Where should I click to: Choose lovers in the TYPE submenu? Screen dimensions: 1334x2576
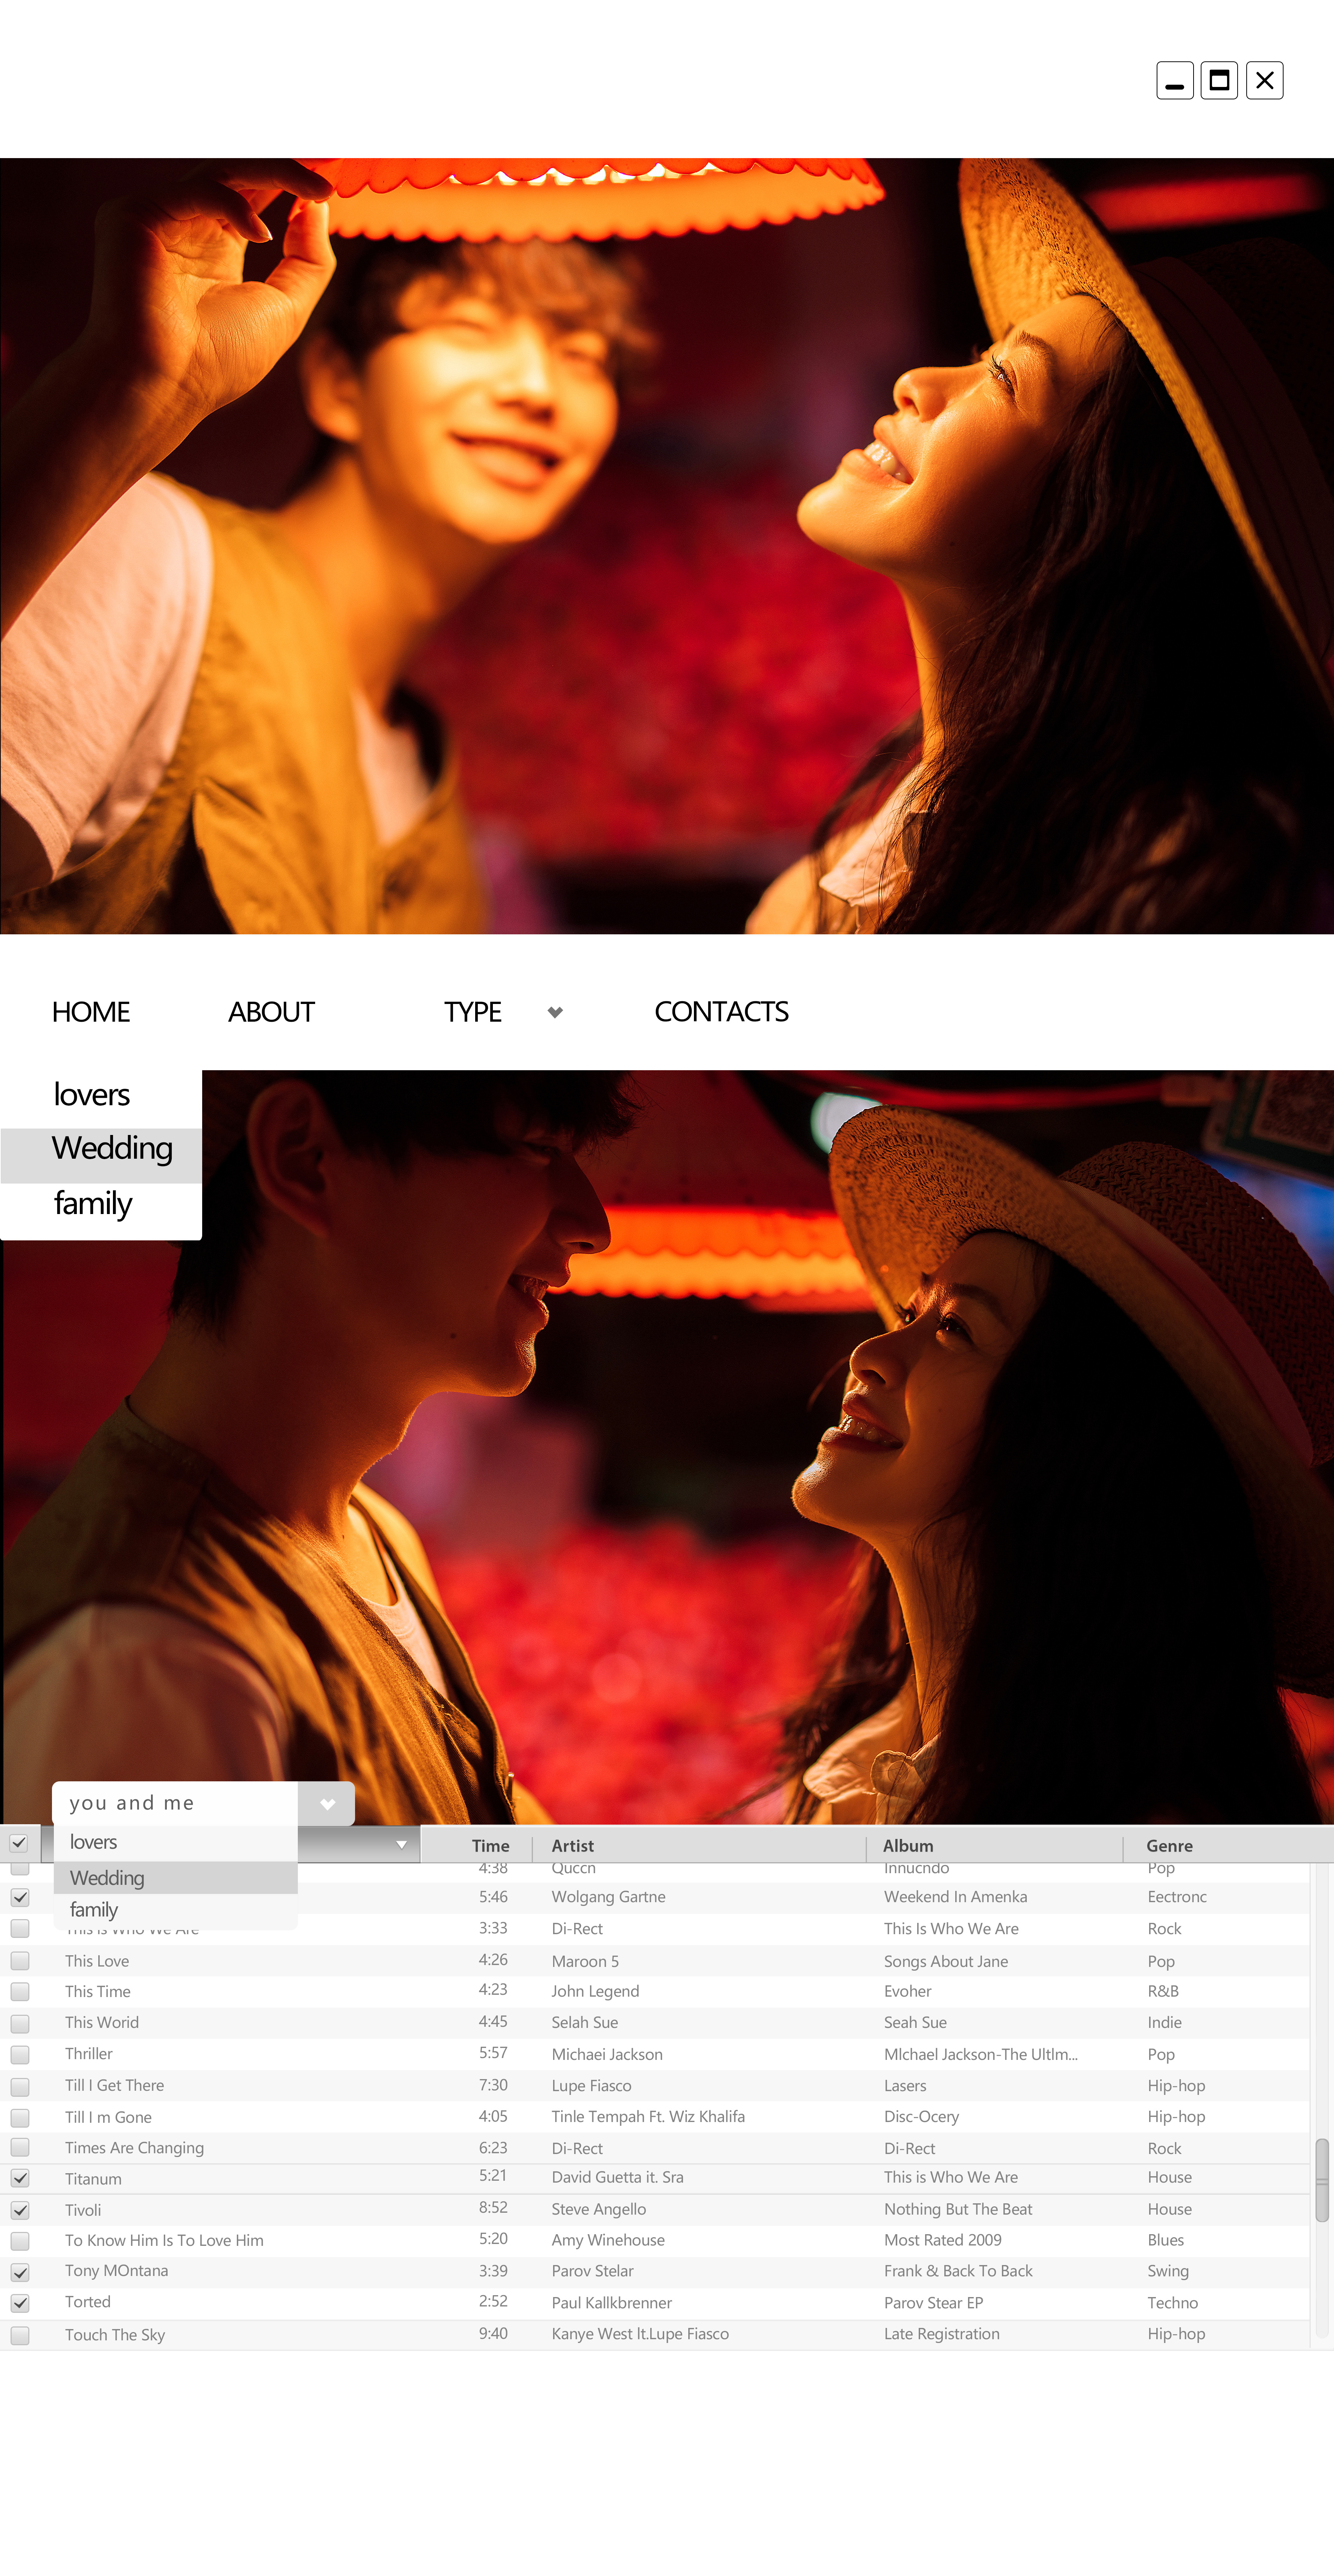tap(101, 1095)
